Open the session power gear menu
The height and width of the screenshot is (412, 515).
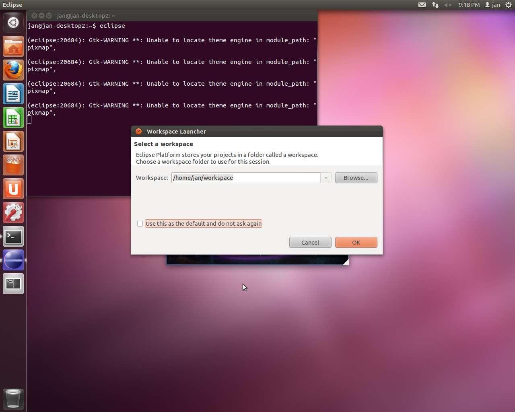(x=509, y=5)
